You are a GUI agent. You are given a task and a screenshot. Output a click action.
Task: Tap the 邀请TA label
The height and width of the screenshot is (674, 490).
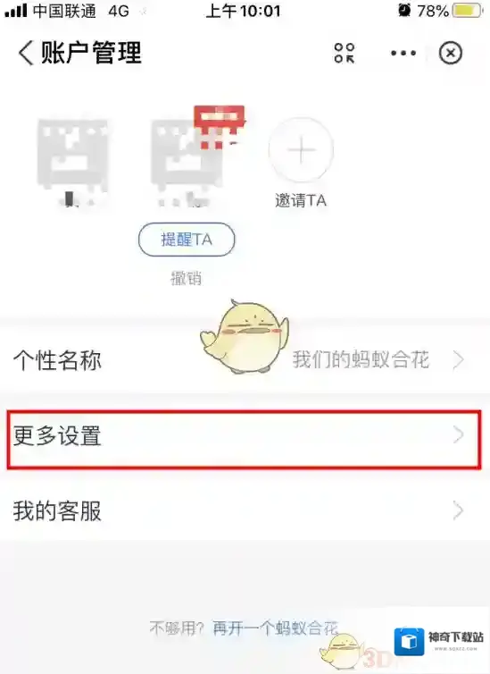tap(301, 201)
